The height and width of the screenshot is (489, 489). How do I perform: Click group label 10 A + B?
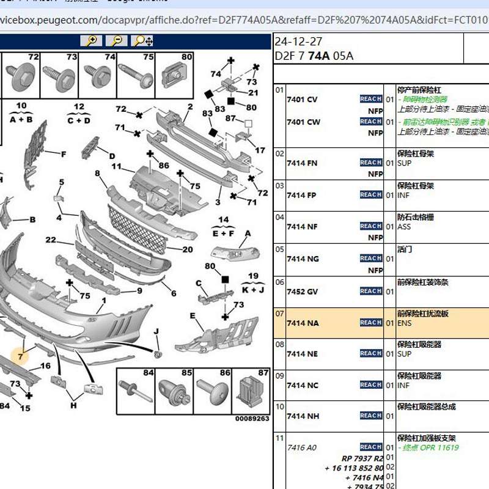point(21,112)
